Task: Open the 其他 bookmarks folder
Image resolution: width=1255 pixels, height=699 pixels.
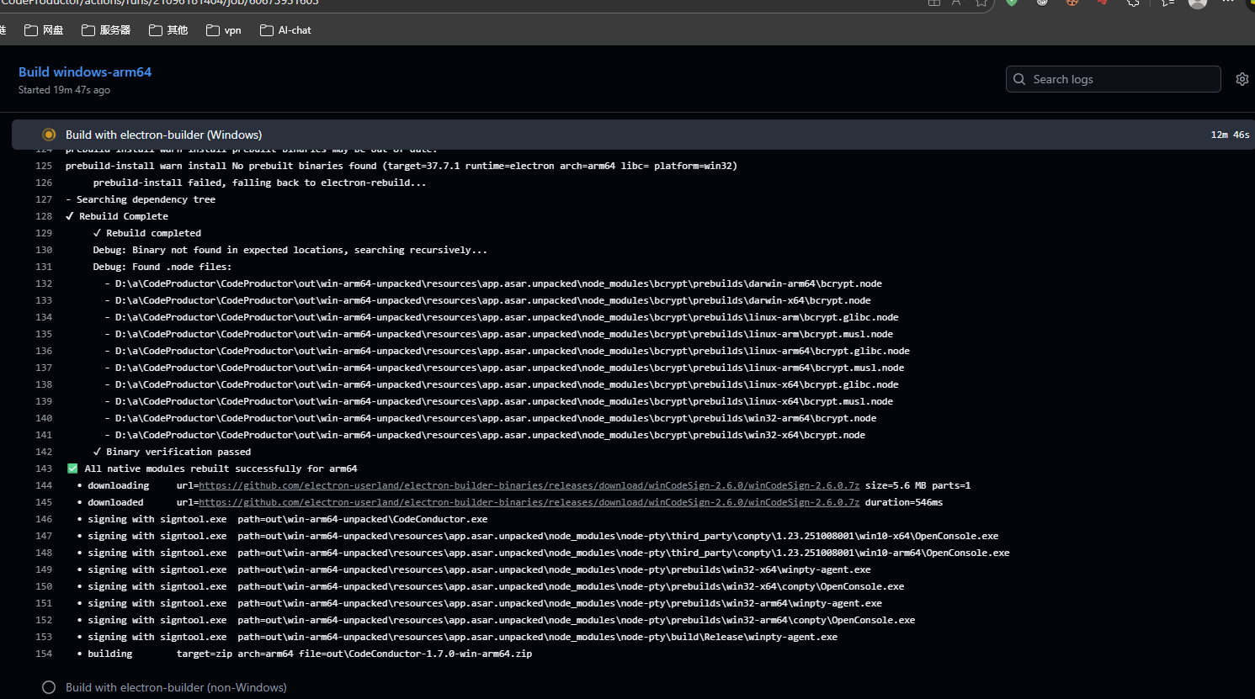Action: (168, 30)
